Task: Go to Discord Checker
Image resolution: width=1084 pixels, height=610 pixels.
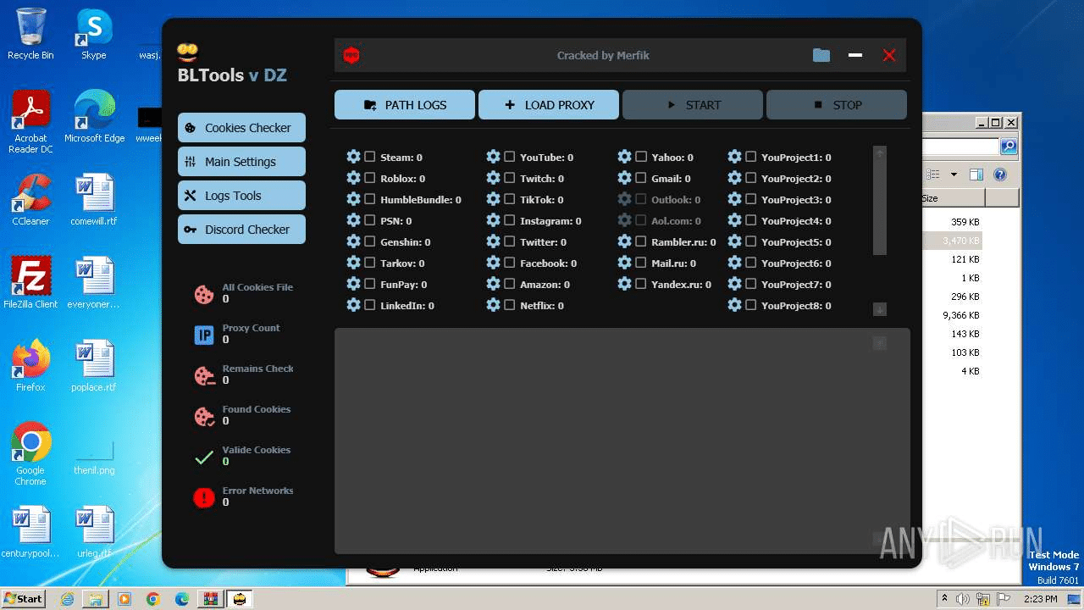Action: (x=241, y=230)
